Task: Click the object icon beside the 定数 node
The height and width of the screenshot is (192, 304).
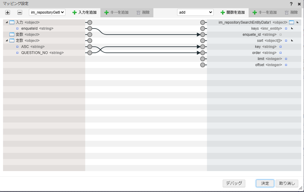Action: tap(11, 40)
